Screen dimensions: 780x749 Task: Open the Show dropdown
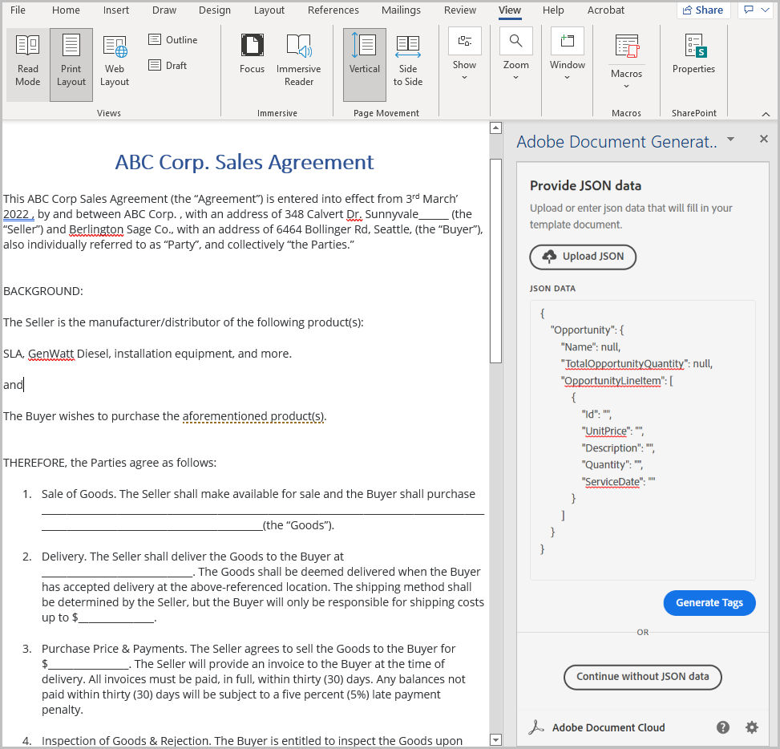coord(464,55)
